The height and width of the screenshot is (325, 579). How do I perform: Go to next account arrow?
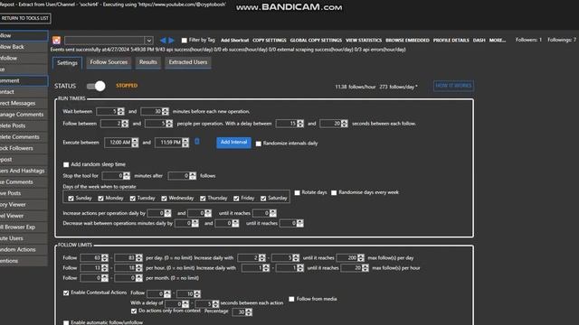[171, 40]
